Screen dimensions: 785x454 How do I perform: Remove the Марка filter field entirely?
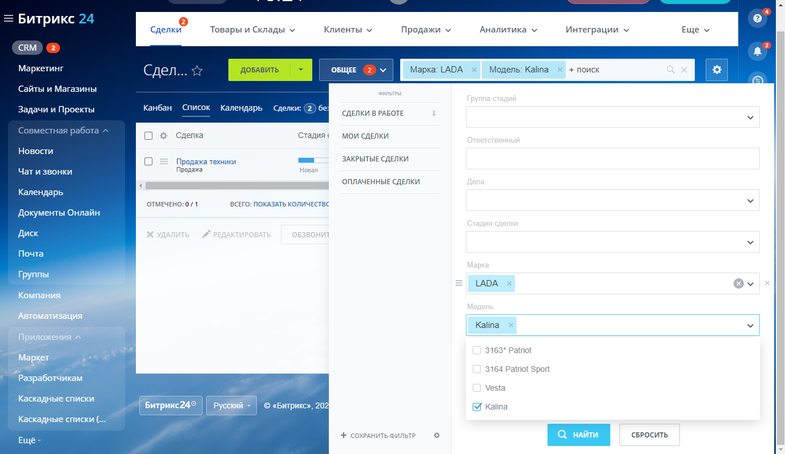pos(767,283)
